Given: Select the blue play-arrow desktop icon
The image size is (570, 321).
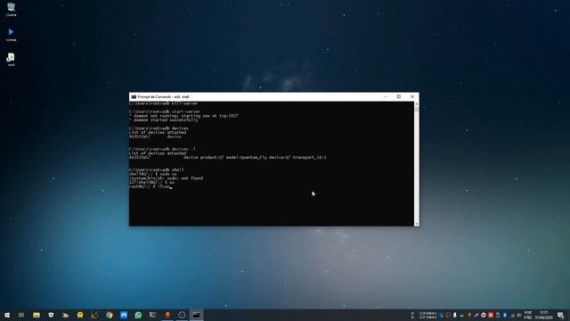Looking at the screenshot, I should click(x=11, y=35).
